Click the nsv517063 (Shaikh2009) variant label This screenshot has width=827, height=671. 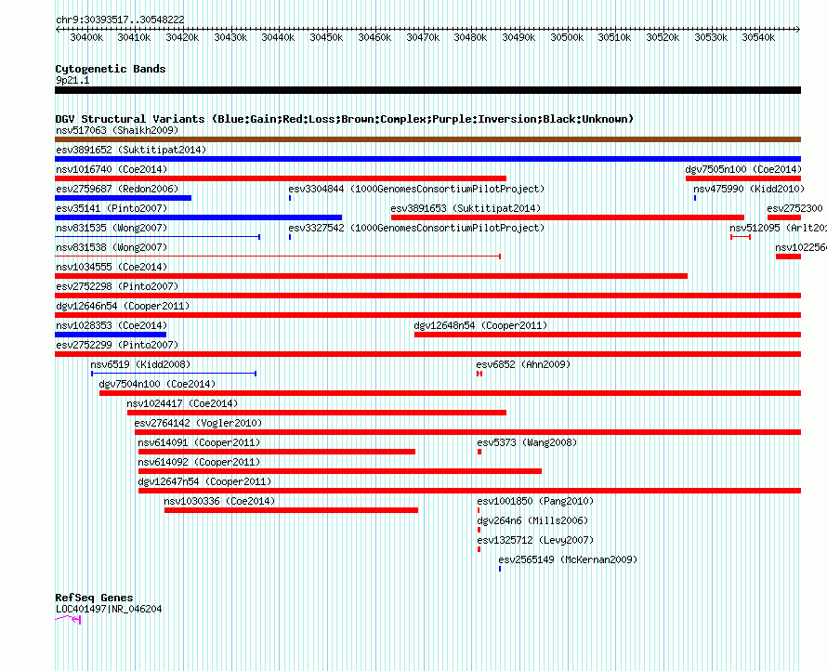pyautogui.click(x=117, y=130)
